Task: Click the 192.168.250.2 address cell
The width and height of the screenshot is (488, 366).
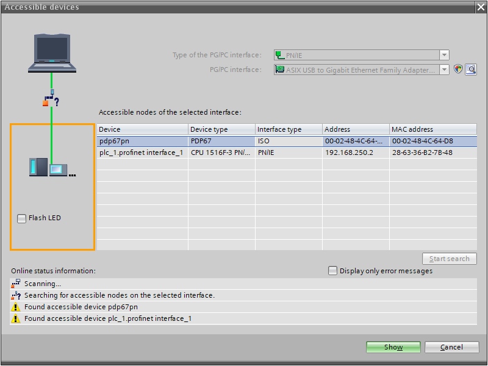Action: coord(356,152)
